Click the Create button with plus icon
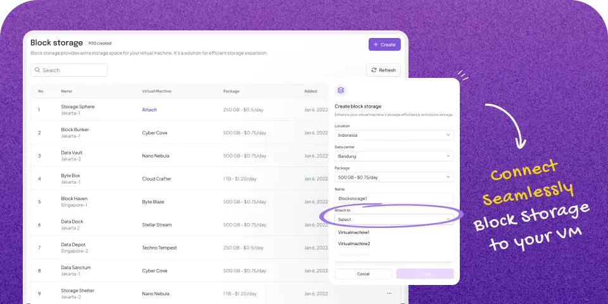This screenshot has height=304, width=608. 384,45
